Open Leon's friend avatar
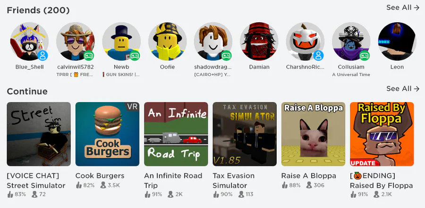The height and width of the screenshot is (208, 425). [397, 41]
